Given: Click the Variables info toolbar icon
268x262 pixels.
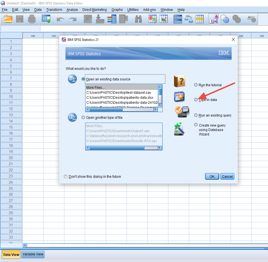Looking at the screenshot, I should tap(112, 19).
